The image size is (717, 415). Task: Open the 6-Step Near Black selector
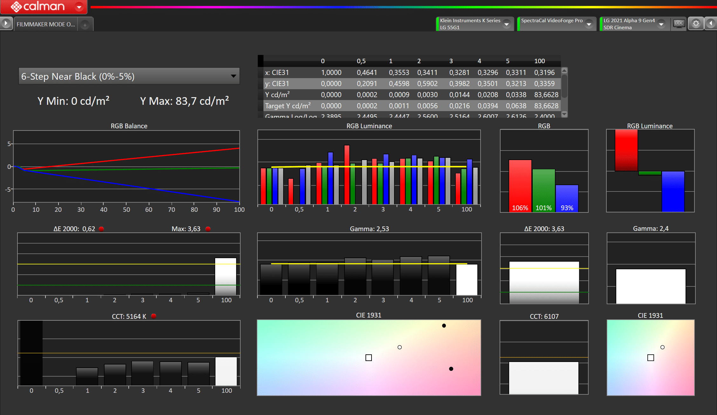(x=129, y=76)
